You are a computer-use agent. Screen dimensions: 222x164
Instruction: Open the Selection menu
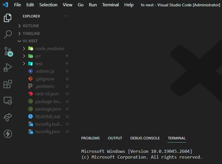48,5
